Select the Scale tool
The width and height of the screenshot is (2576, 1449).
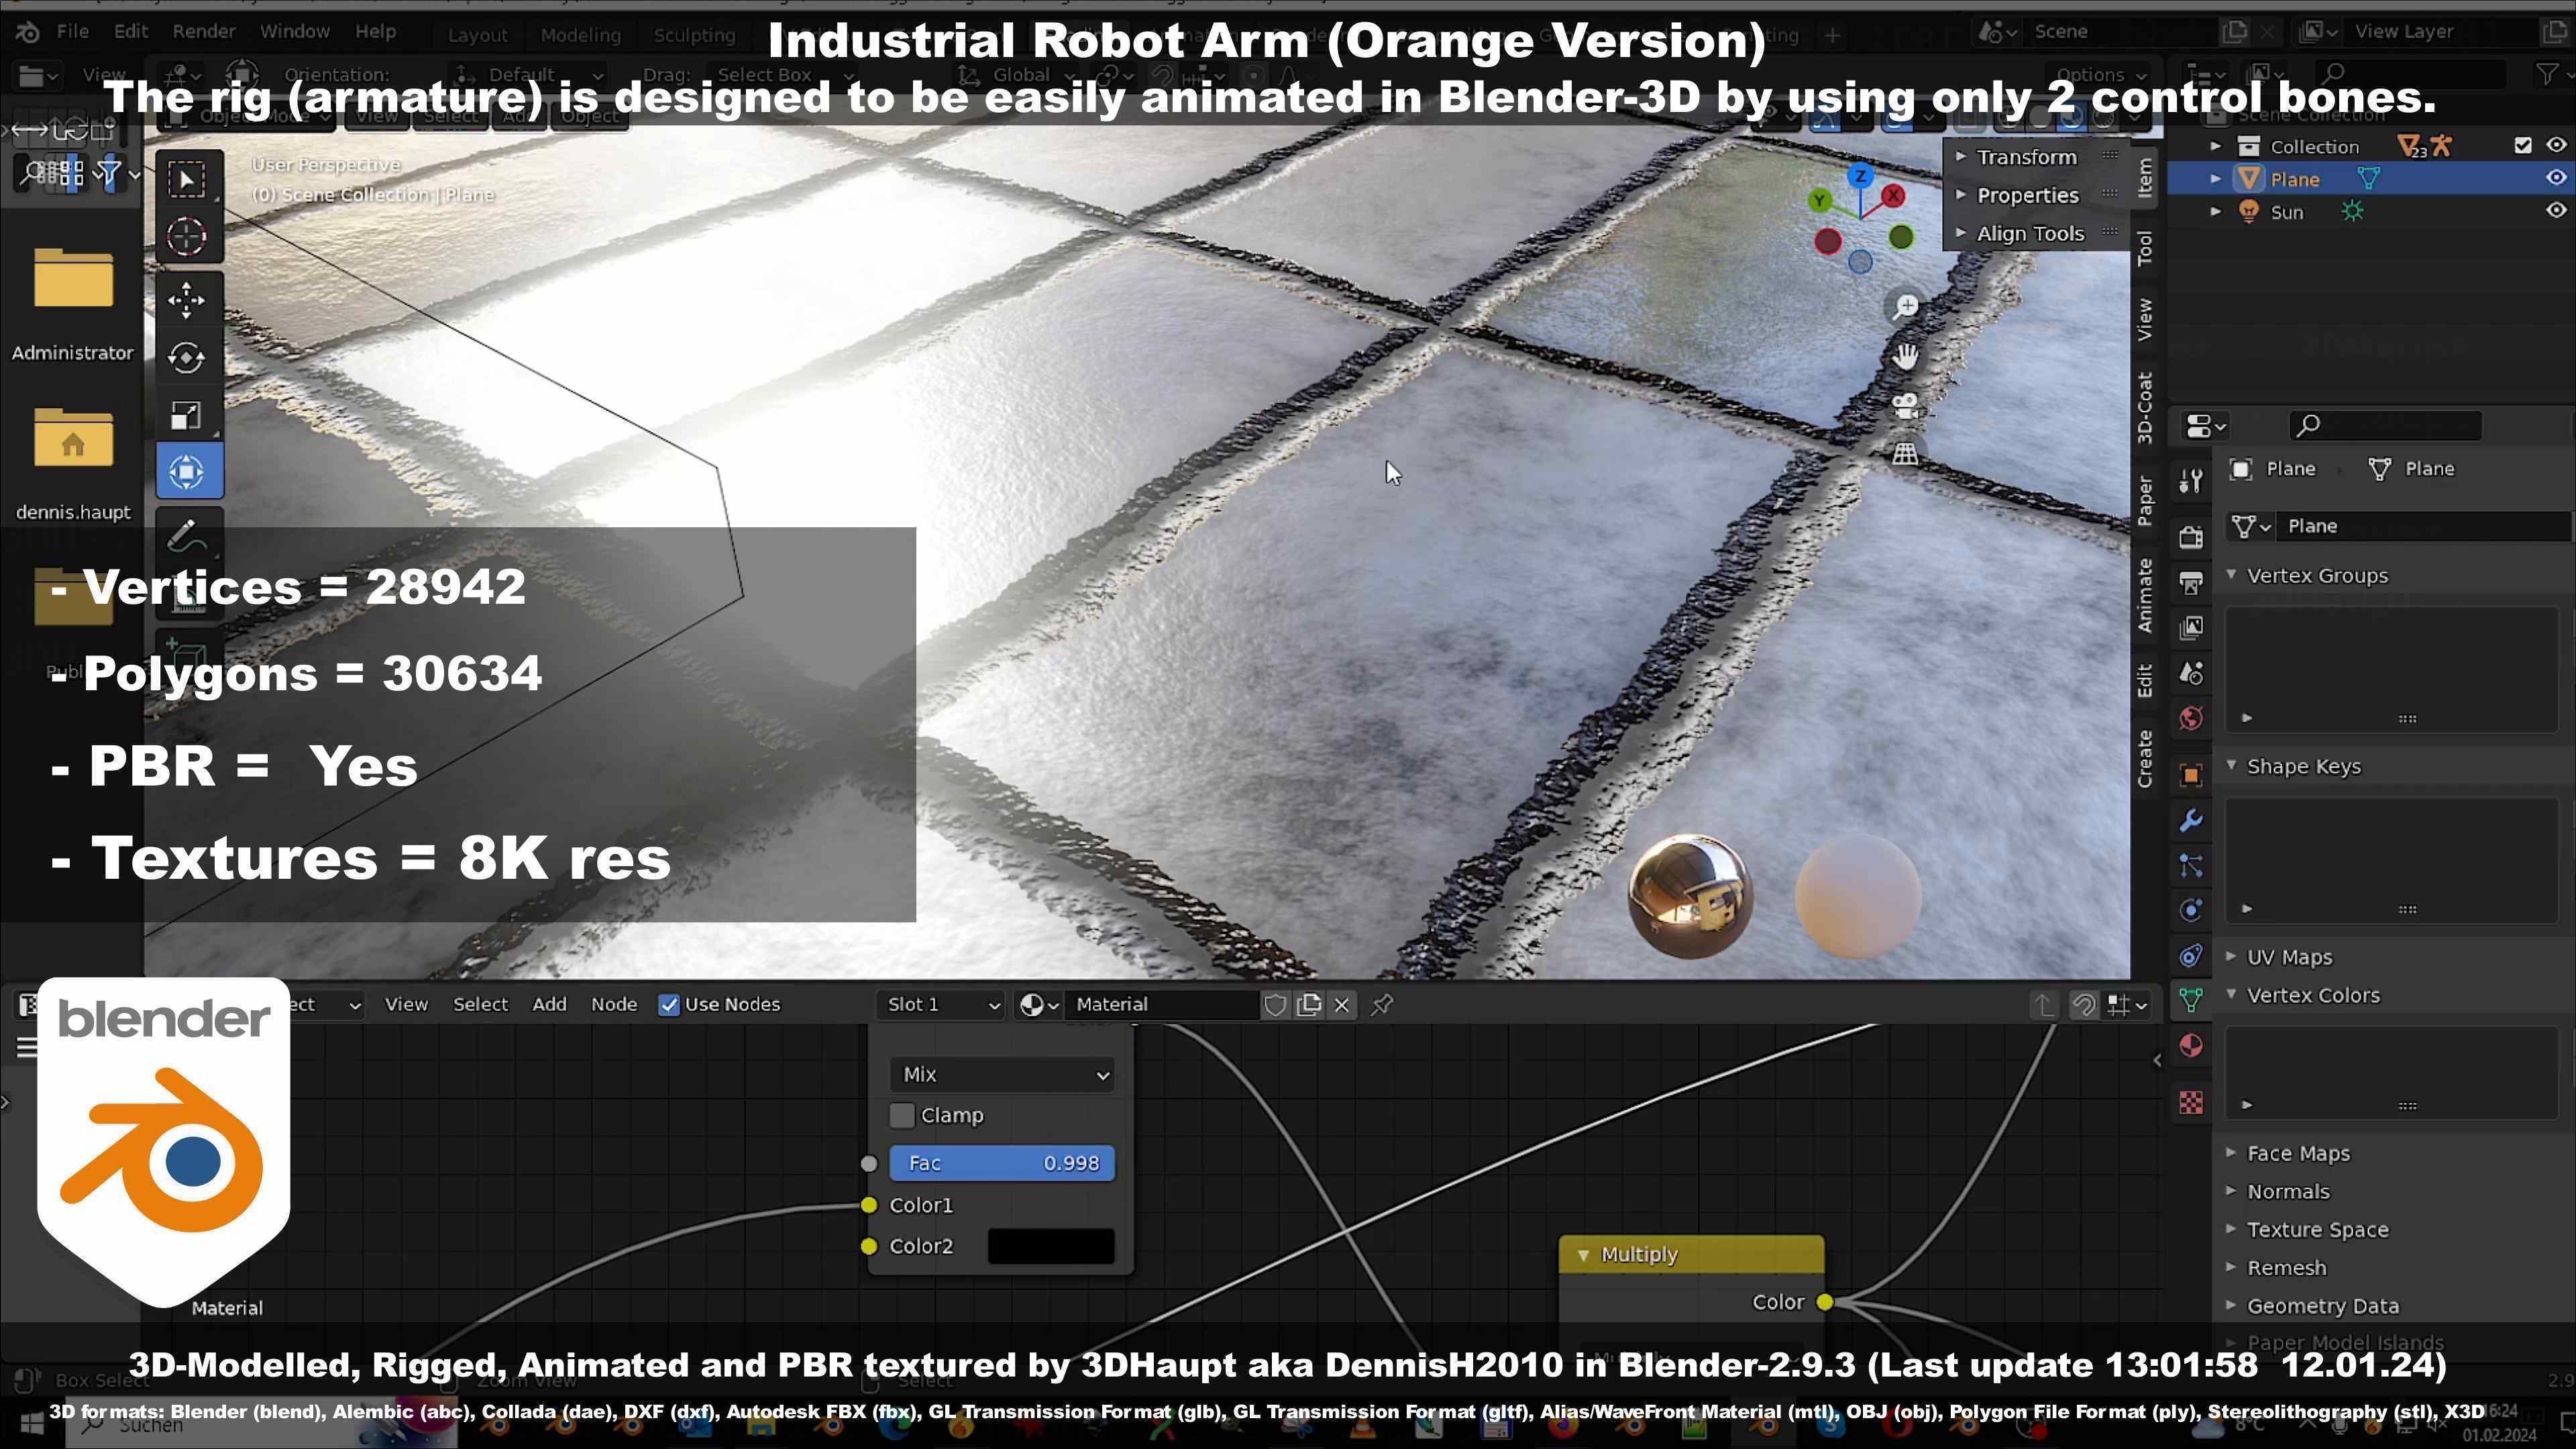click(x=187, y=415)
